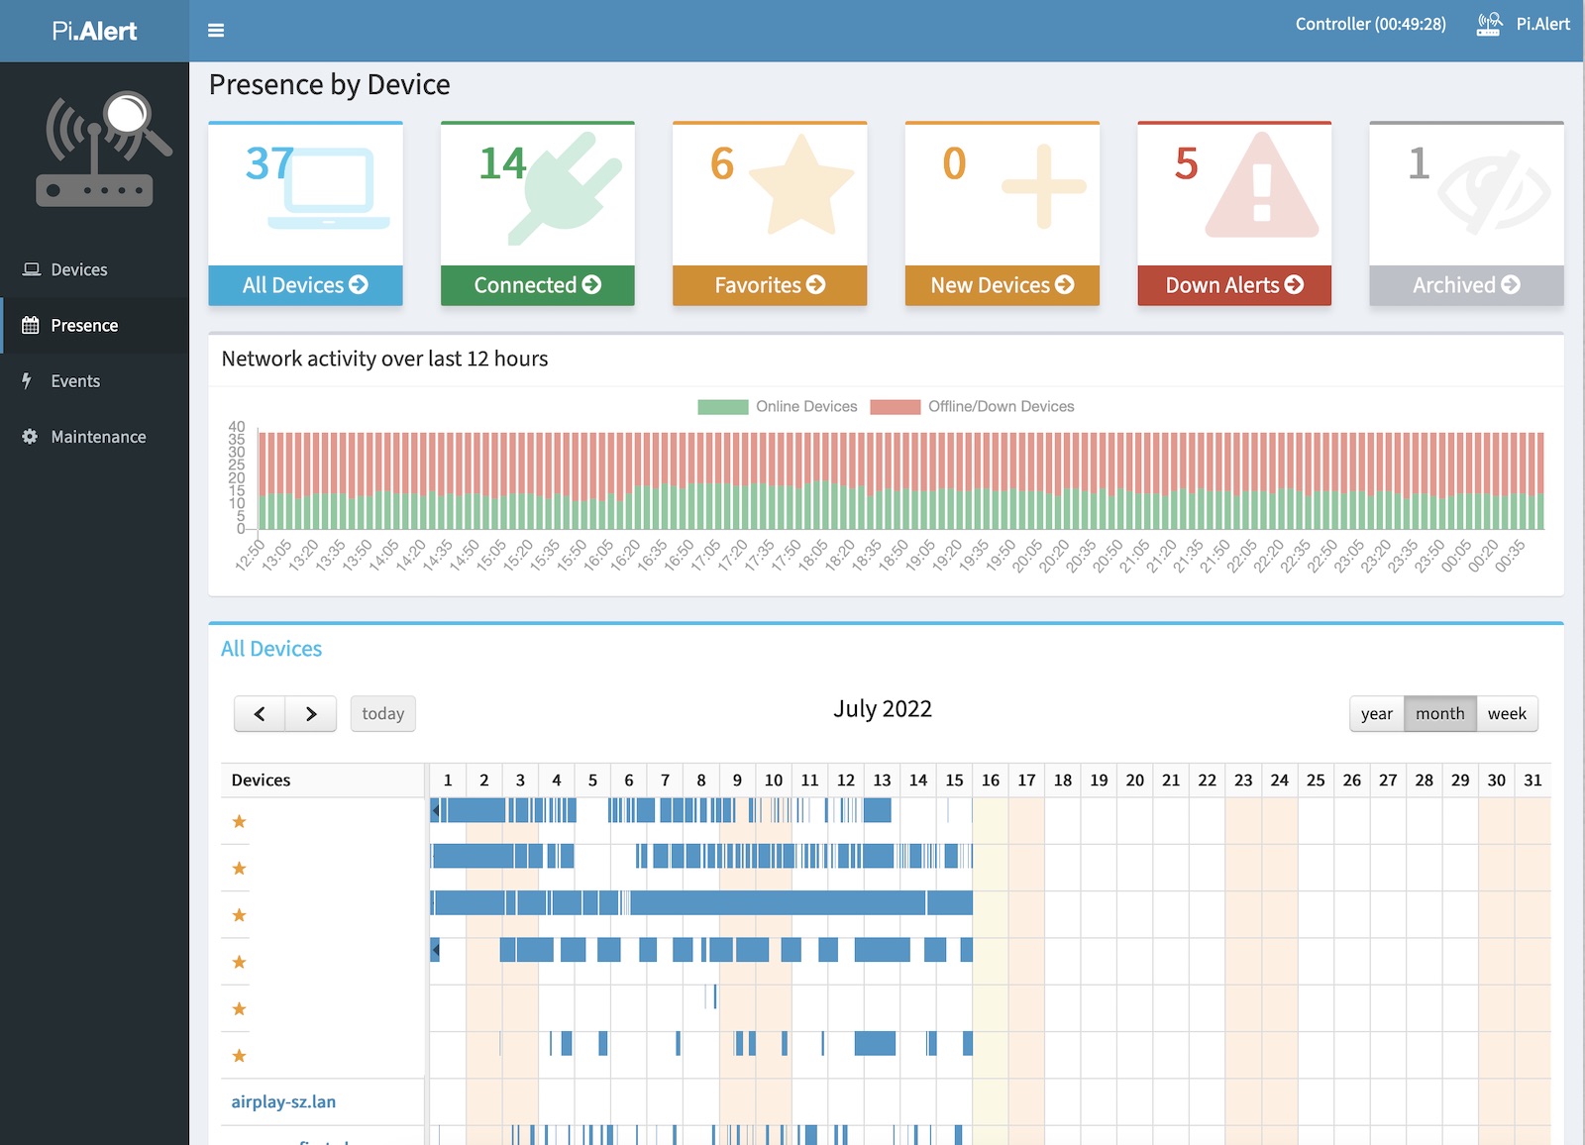The image size is (1585, 1145).
Task: Click the Pi.Alert router icon in header
Action: click(x=1488, y=24)
